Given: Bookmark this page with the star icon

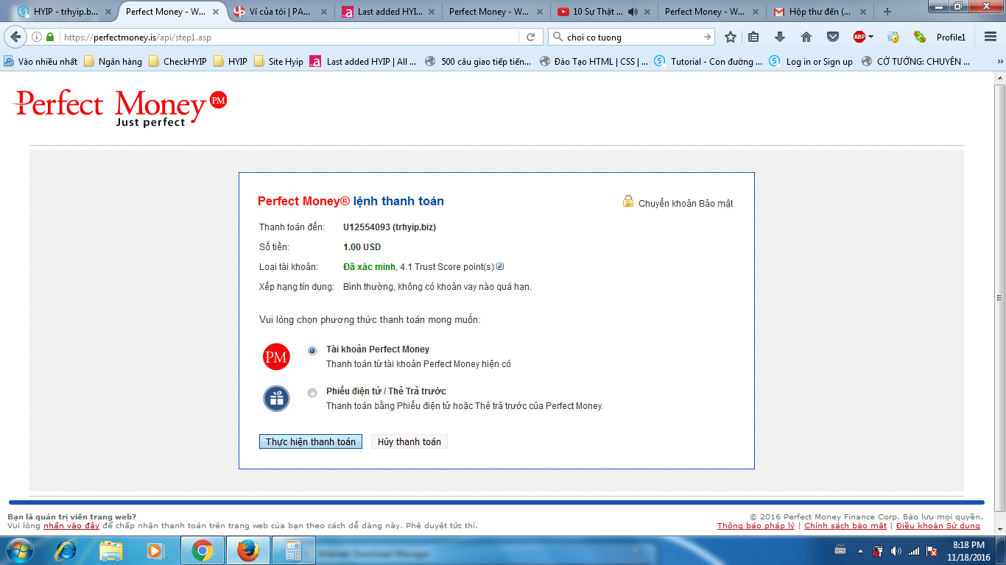Looking at the screenshot, I should click(x=731, y=38).
